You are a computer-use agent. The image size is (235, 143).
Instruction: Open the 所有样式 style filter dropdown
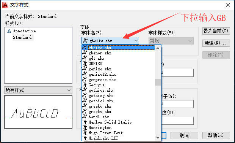coord(38,90)
